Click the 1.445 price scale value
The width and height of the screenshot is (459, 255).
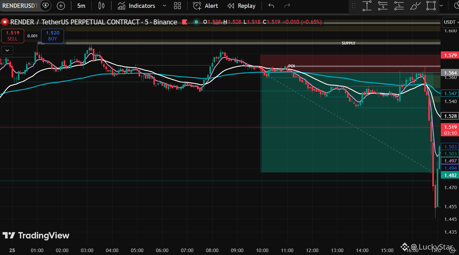pyautogui.click(x=451, y=219)
